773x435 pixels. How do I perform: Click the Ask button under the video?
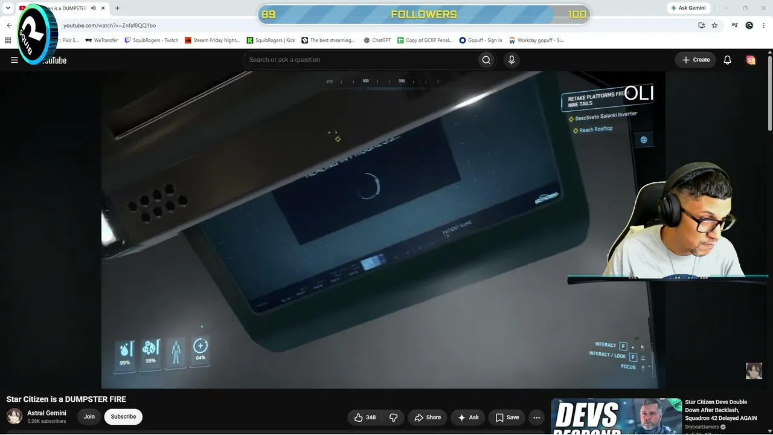click(x=468, y=417)
